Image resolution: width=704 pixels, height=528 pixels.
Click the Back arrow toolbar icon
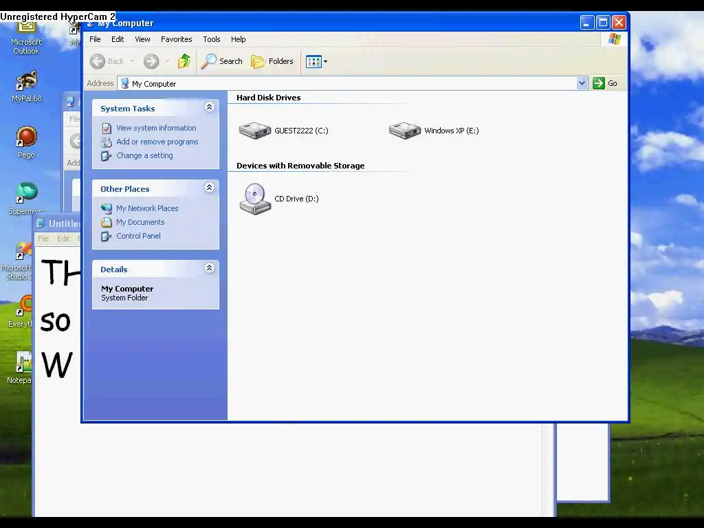tap(98, 61)
